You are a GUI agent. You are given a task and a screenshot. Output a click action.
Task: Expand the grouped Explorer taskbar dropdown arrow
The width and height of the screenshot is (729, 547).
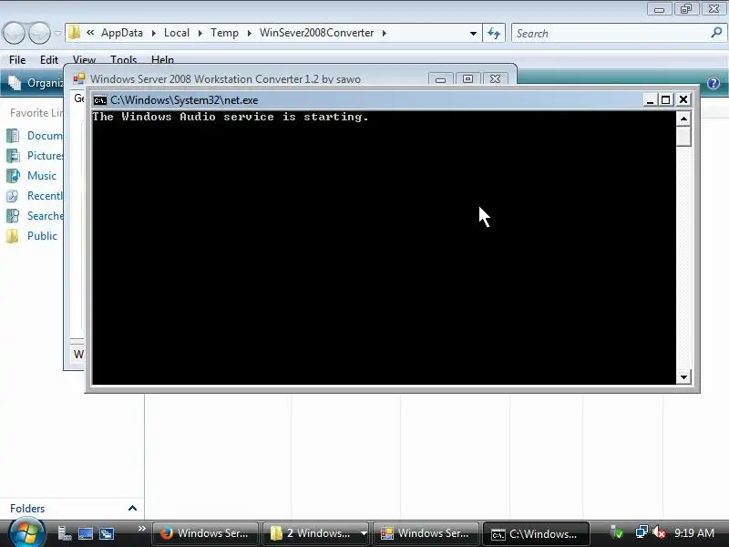pyautogui.click(x=364, y=533)
